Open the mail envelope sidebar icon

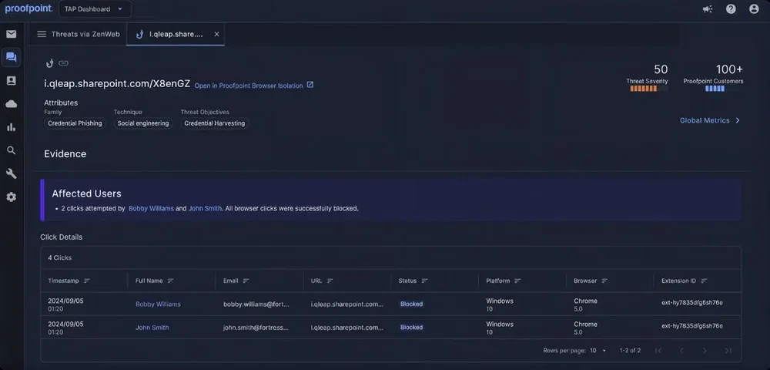[x=12, y=35]
